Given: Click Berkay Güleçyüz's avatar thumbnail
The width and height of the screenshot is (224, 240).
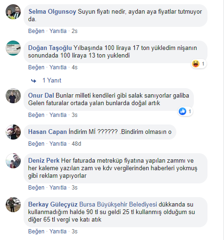Looking at the screenshot, I should tap(13, 205).
